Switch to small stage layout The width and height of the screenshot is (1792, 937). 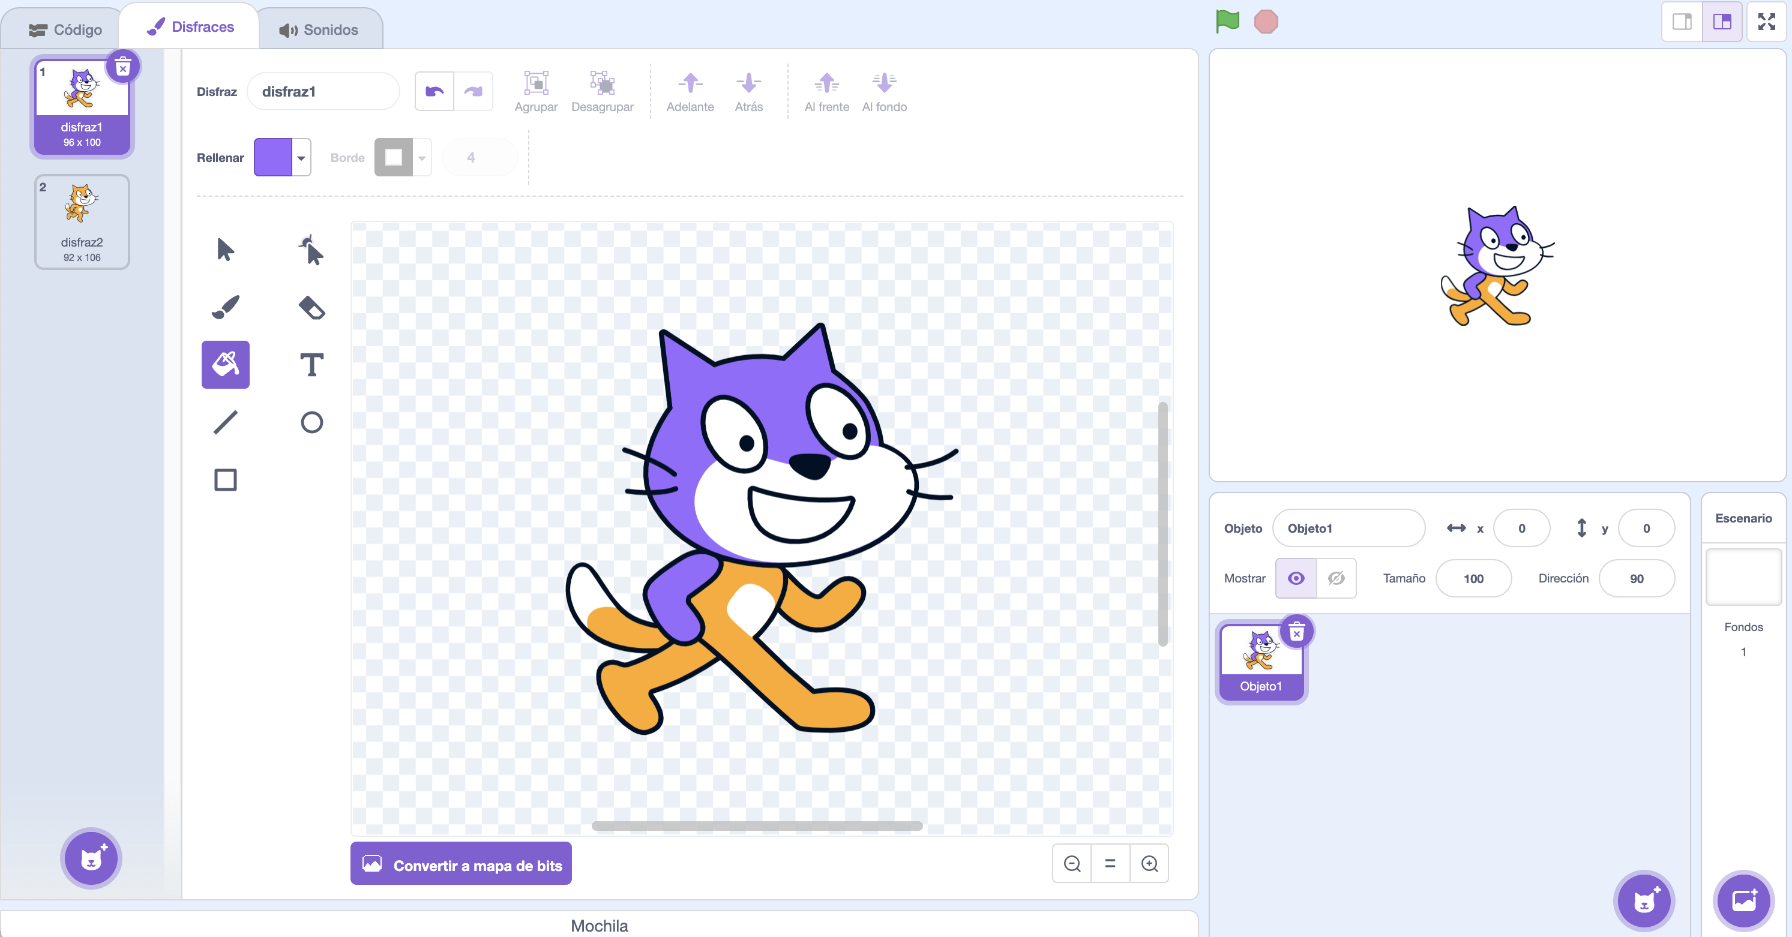click(1682, 22)
